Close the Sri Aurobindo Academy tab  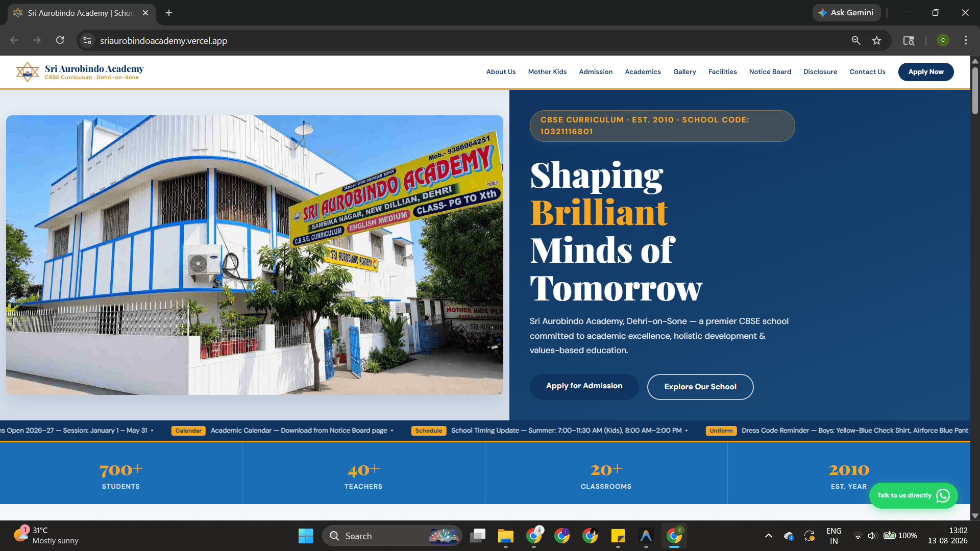pyautogui.click(x=145, y=13)
